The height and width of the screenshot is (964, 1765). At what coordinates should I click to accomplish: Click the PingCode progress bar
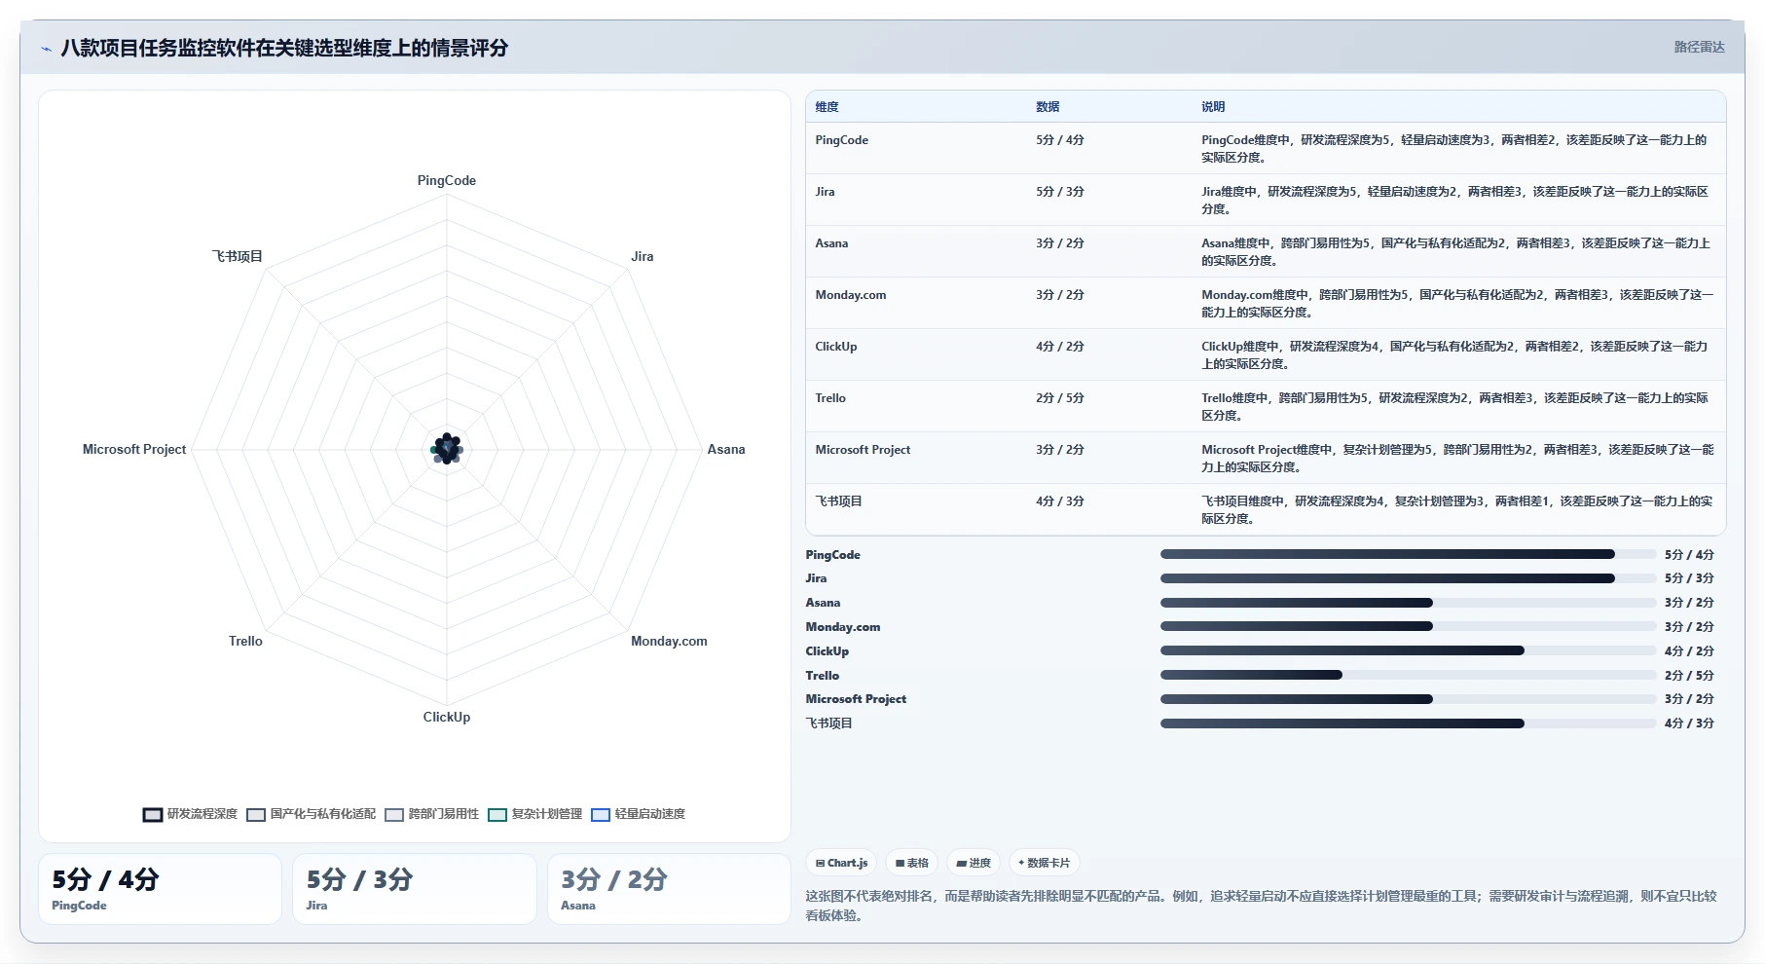1408,554
